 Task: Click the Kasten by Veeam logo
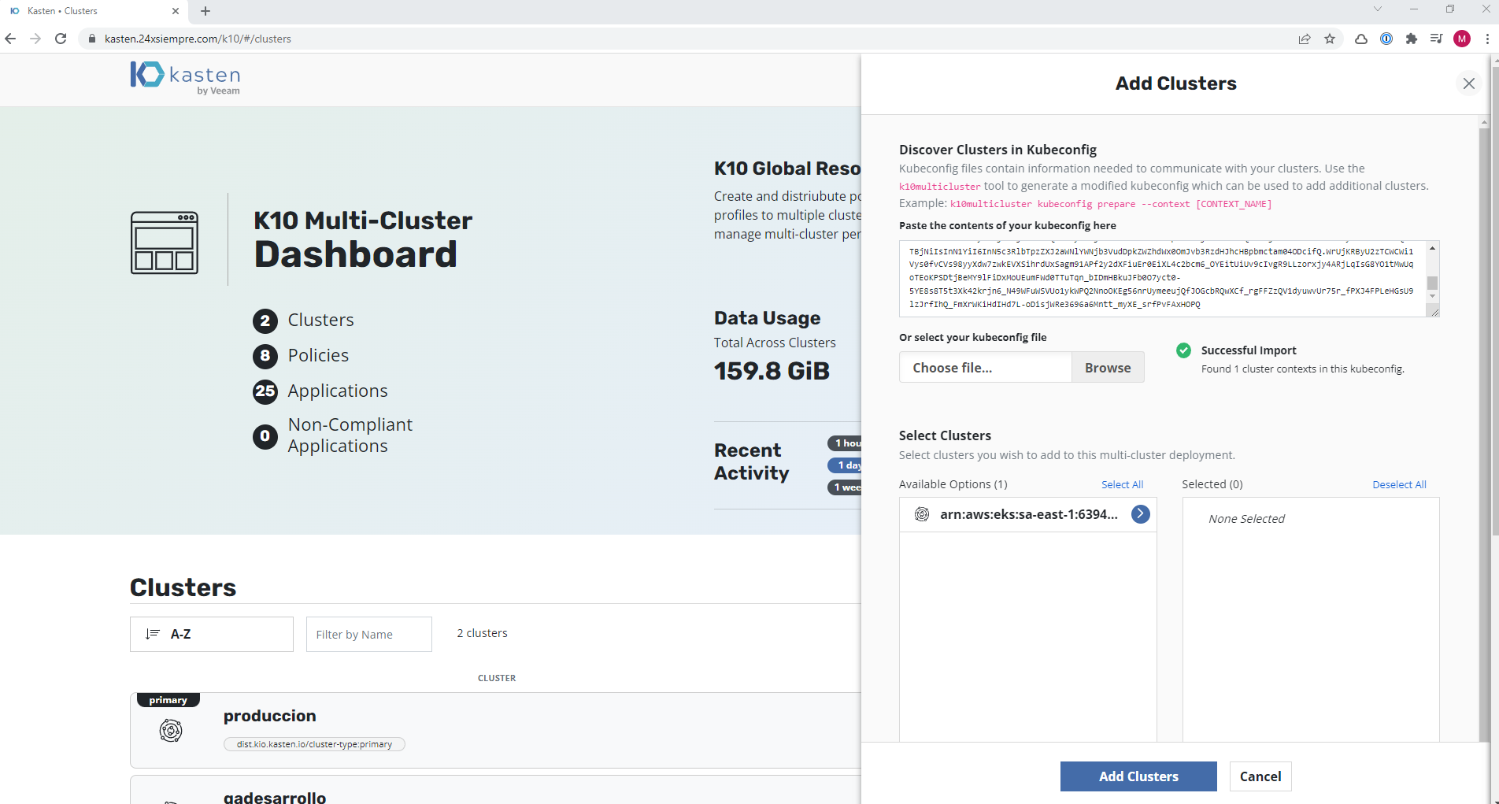185,78
